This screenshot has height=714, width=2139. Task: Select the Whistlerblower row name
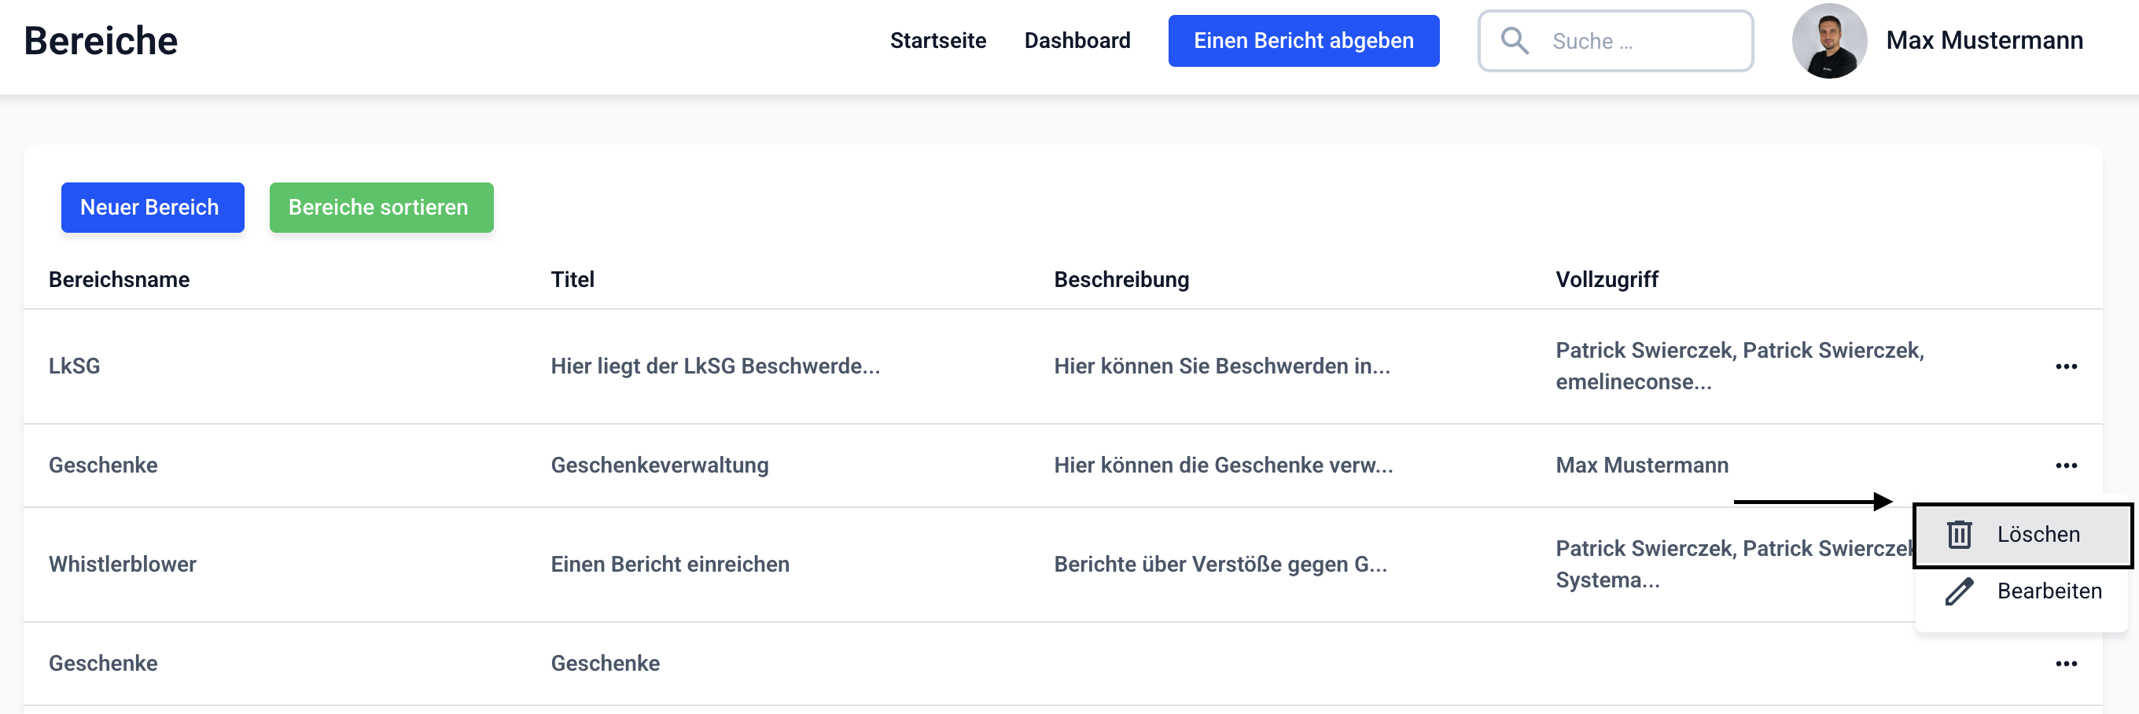122,565
